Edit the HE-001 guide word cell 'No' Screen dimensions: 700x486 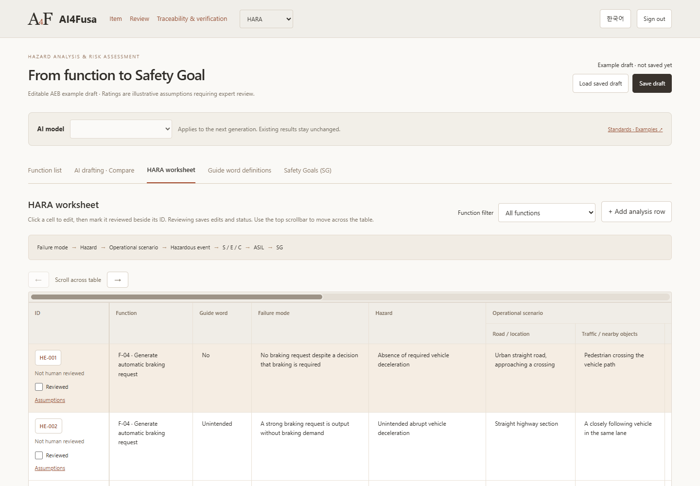click(x=222, y=378)
